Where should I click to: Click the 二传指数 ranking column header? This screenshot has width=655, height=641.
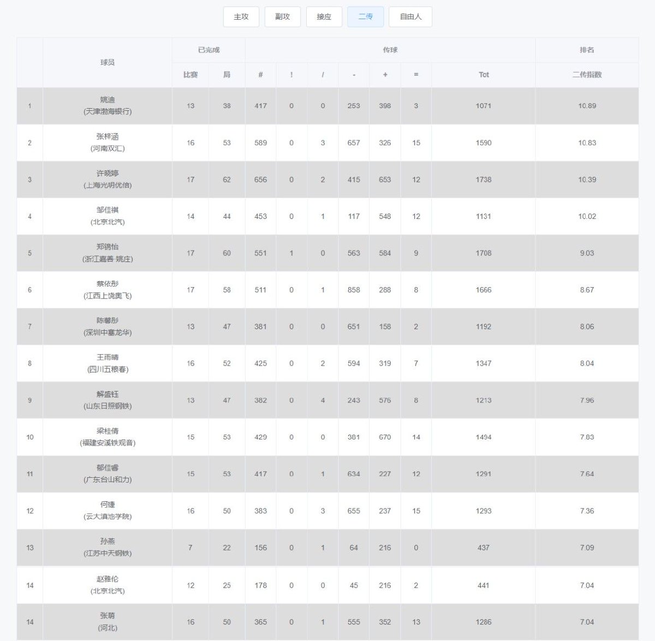click(x=587, y=75)
